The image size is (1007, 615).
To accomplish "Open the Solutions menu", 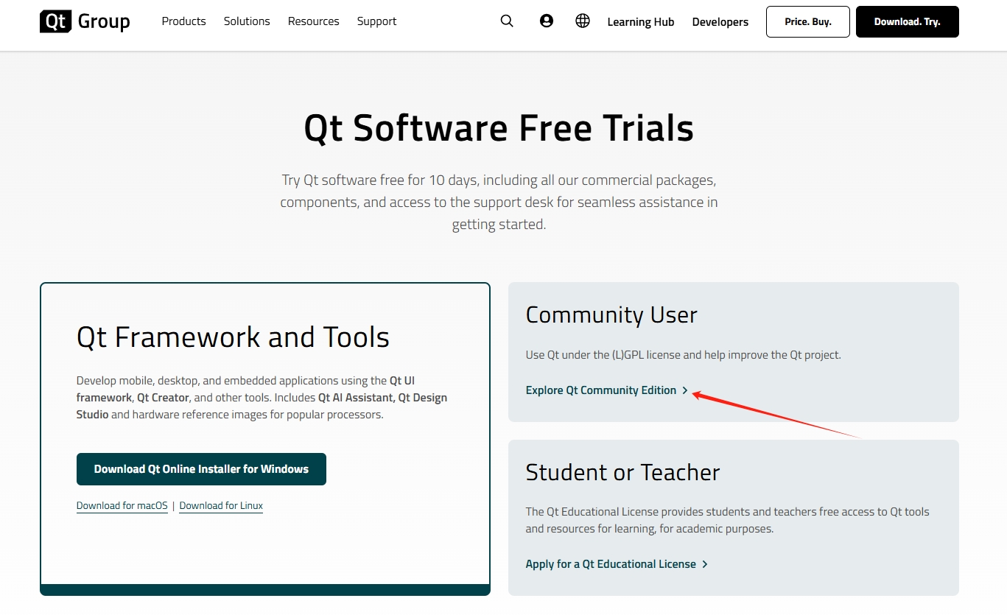I will tap(247, 21).
